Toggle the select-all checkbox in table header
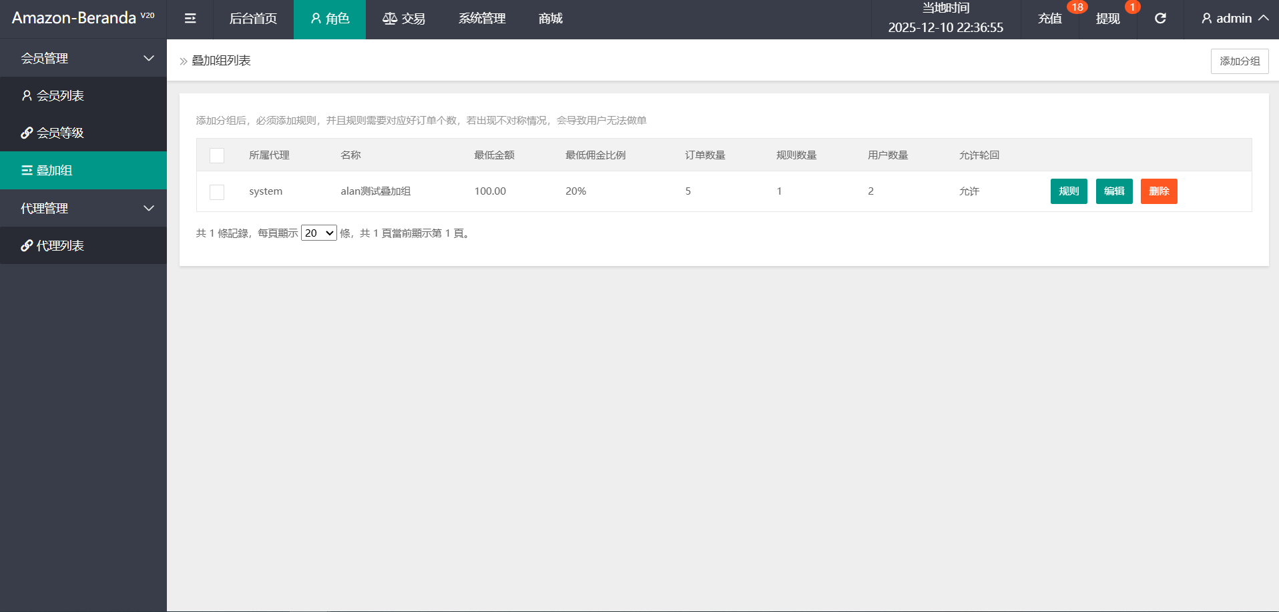 coord(217,155)
